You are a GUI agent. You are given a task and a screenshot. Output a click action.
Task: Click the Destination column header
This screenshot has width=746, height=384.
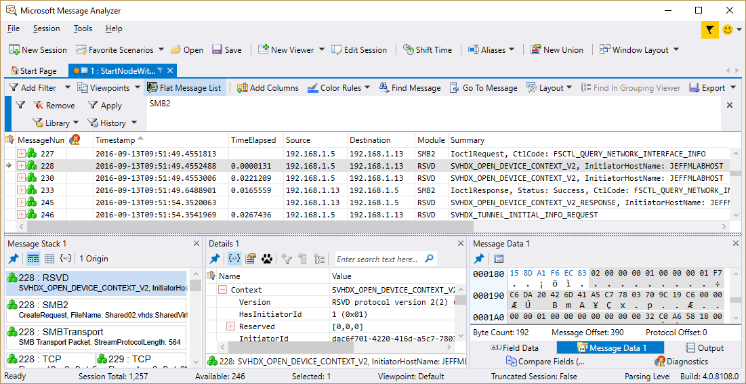pyautogui.click(x=381, y=140)
